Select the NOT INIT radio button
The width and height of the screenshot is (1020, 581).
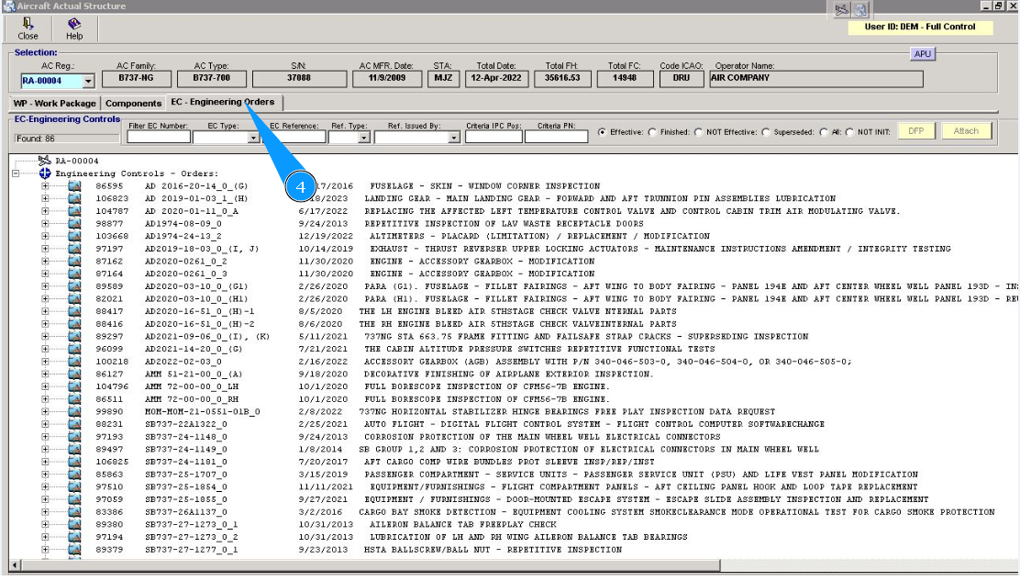coord(849,132)
